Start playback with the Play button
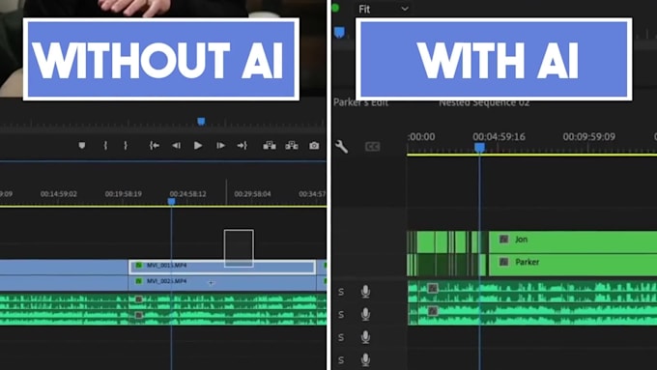 [198, 146]
